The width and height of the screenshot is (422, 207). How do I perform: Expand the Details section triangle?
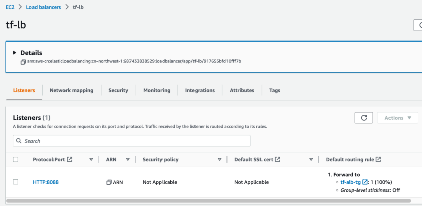point(15,53)
